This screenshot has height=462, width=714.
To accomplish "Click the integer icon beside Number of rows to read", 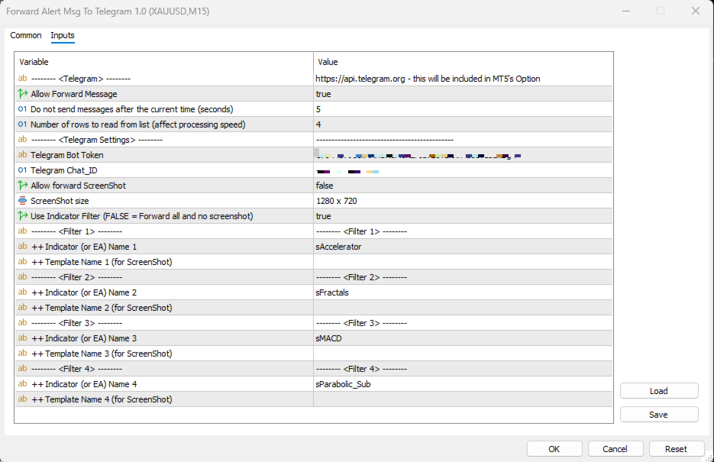I will [22, 124].
